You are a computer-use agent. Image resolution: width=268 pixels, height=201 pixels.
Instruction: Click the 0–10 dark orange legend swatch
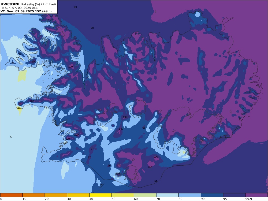click(x=11, y=195)
